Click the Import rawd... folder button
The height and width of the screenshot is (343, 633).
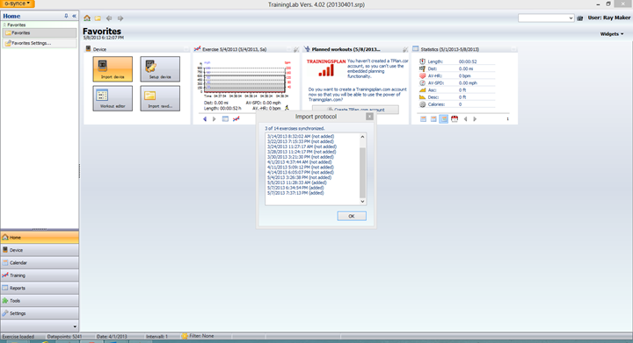click(x=160, y=98)
